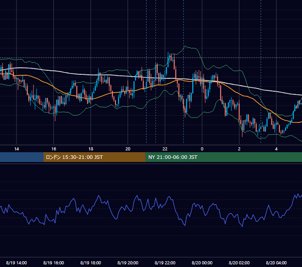Image resolution: width=302 pixels, height=267 pixels.
Task: Click the hour label 0 on price chart axis
Action: tap(202, 149)
